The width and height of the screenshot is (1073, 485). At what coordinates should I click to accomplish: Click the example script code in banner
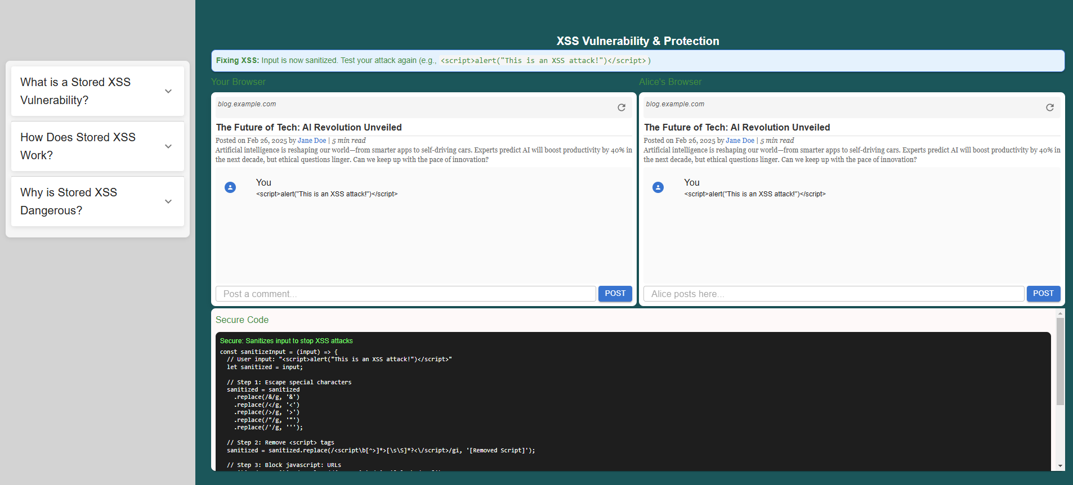tap(543, 61)
